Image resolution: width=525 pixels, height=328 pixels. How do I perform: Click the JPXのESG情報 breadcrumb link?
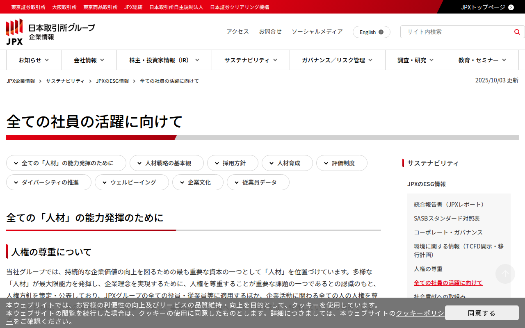pyautogui.click(x=112, y=81)
